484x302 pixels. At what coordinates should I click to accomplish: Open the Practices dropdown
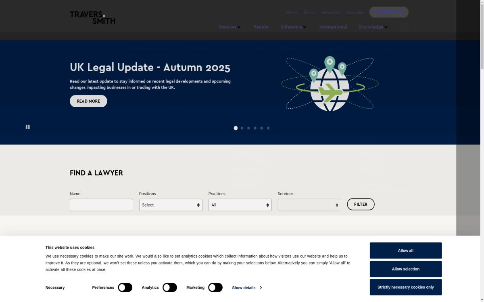click(240, 205)
